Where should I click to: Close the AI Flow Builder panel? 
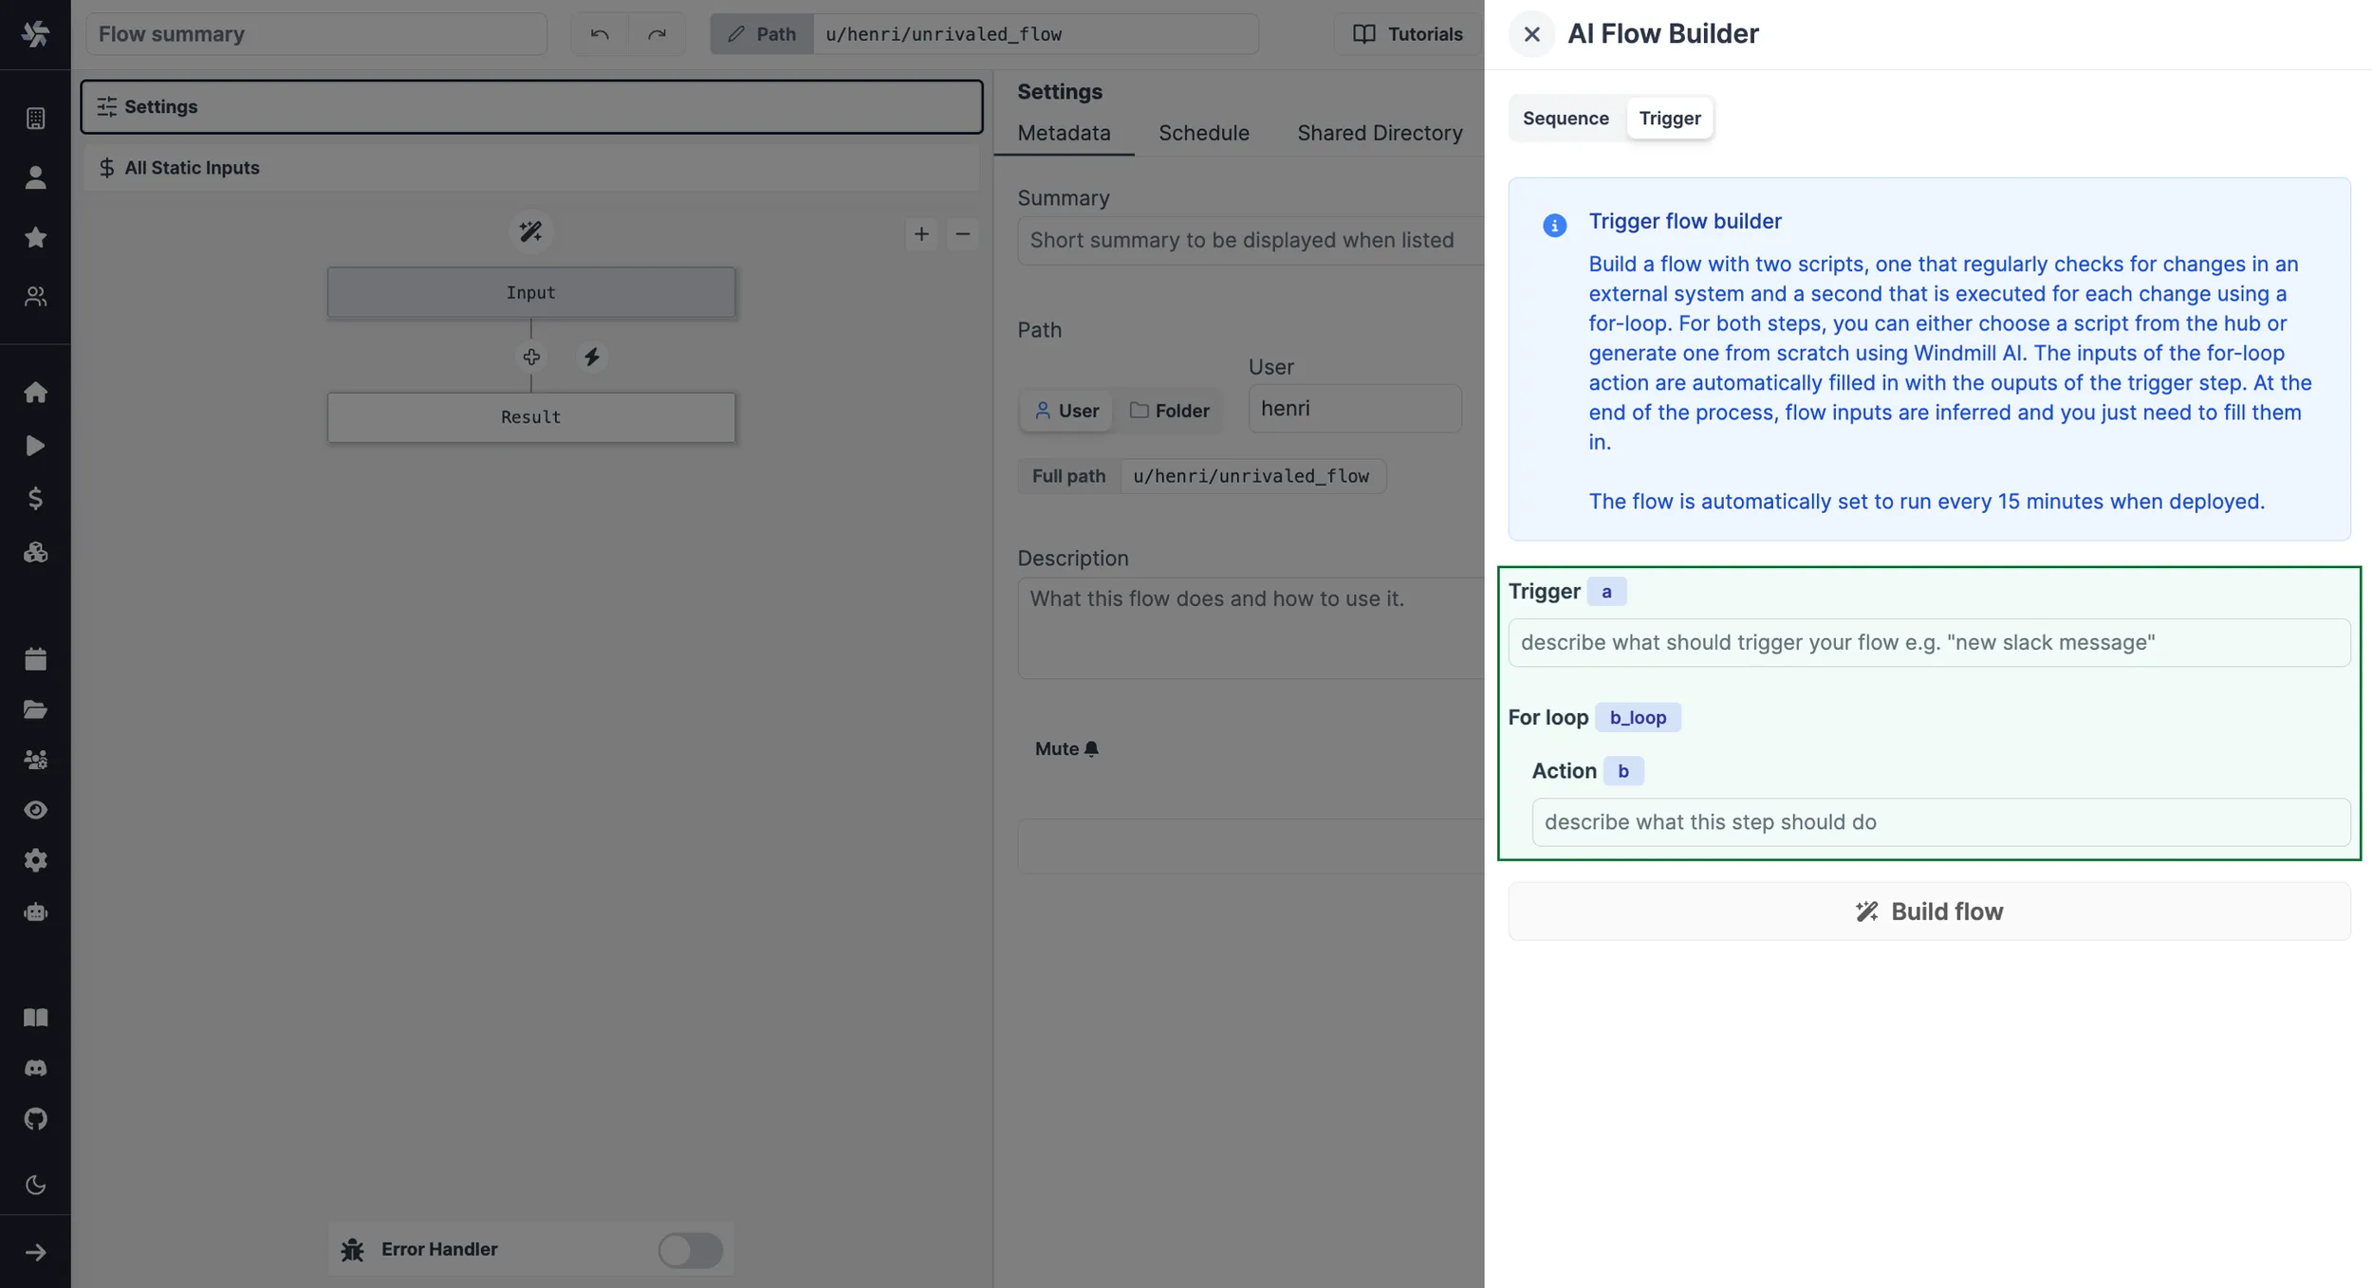[1528, 35]
